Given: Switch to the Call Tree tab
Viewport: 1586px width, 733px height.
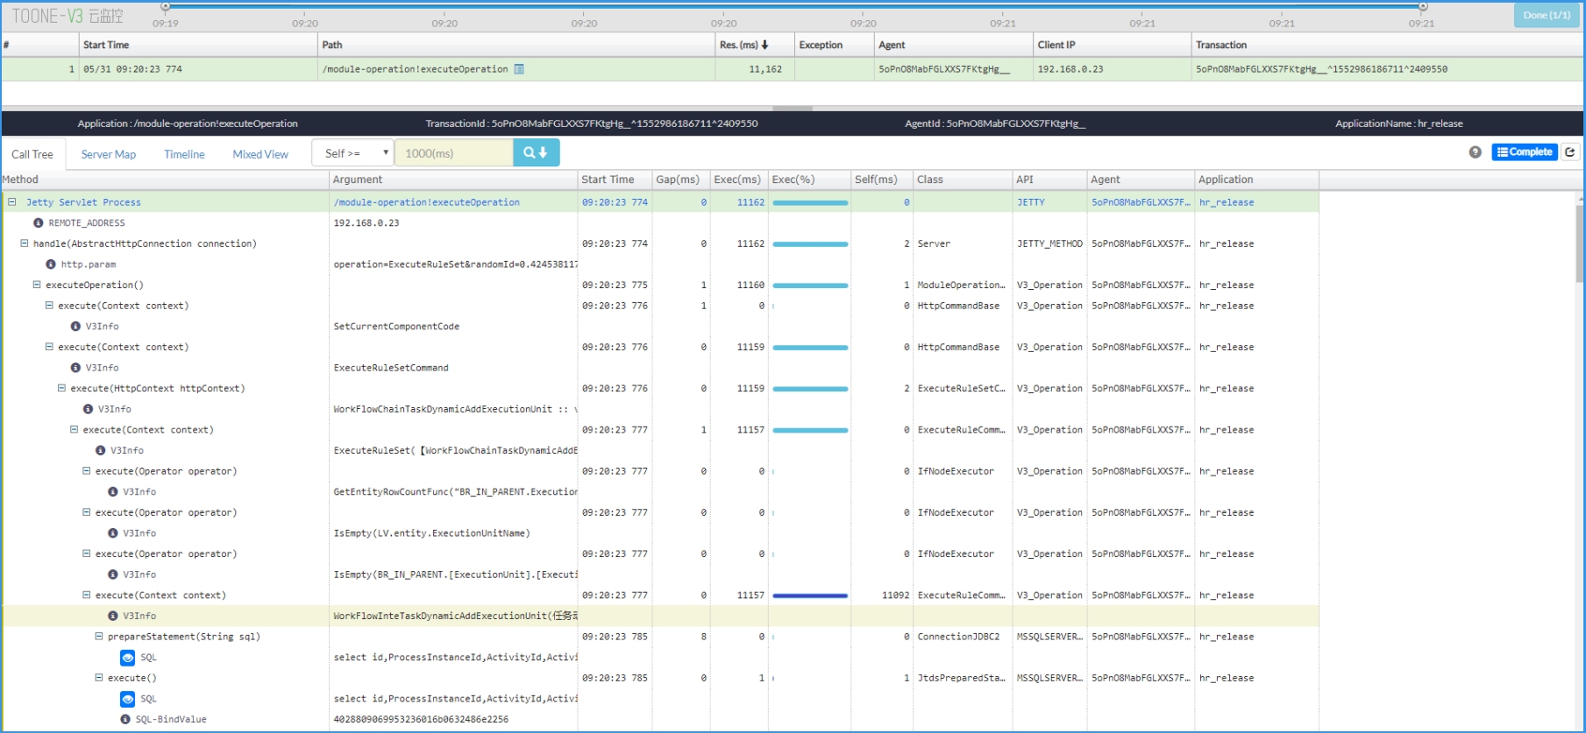Looking at the screenshot, I should (32, 154).
